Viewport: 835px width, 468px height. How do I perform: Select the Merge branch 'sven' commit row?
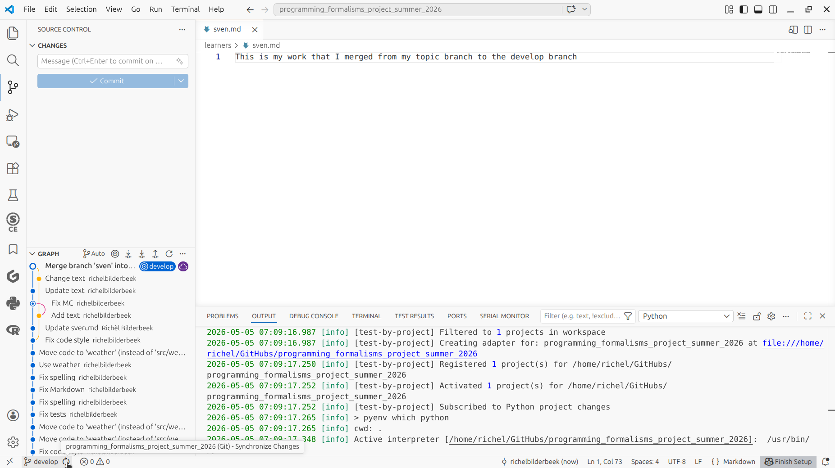(x=111, y=266)
